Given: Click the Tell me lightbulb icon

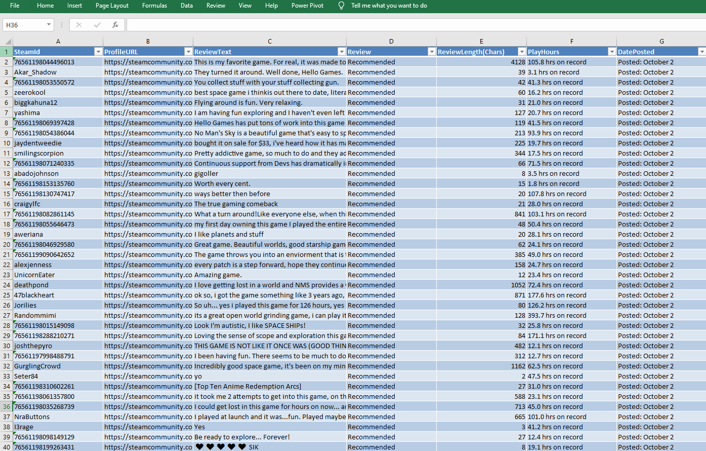Looking at the screenshot, I should 341,6.
